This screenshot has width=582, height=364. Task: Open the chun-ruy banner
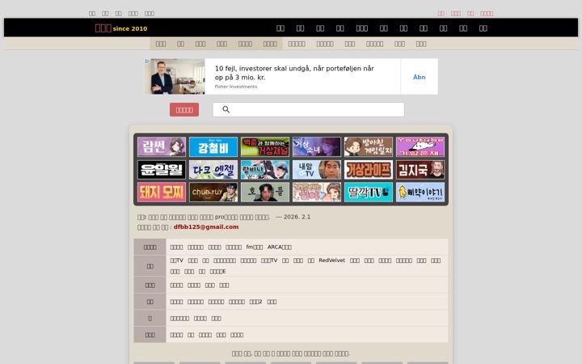click(x=213, y=192)
